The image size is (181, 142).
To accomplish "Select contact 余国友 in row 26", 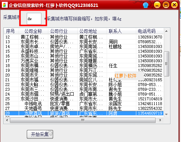I will (115, 104).
